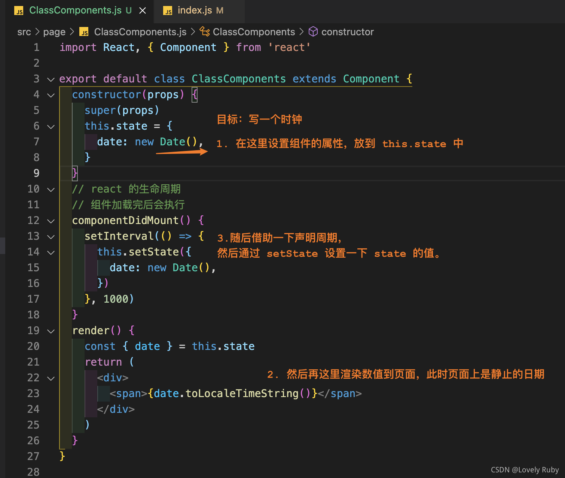Click the comment '// 组件加载完后会执行'
The image size is (565, 478).
128,205
